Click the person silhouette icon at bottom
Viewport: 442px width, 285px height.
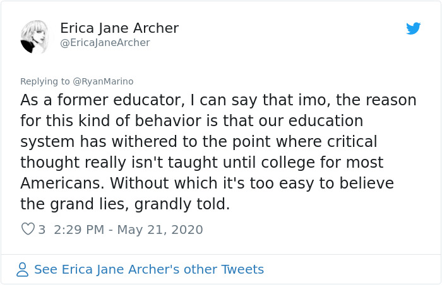22,269
